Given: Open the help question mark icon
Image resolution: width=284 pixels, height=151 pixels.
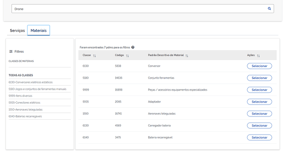Looking at the screenshot, I should point(133,47).
